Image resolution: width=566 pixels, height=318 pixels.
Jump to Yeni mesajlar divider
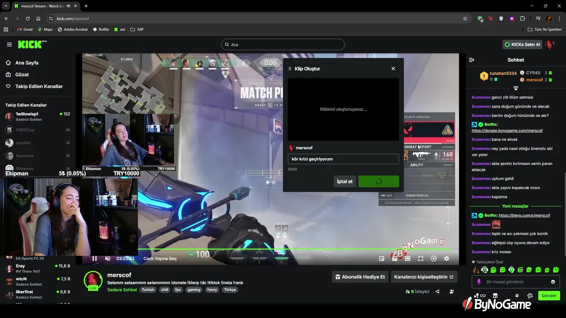pos(515,206)
